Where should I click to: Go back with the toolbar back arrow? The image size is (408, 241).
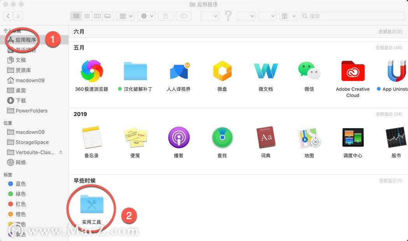(x=8, y=16)
